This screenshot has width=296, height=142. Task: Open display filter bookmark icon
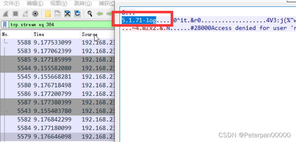tap(5, 25)
